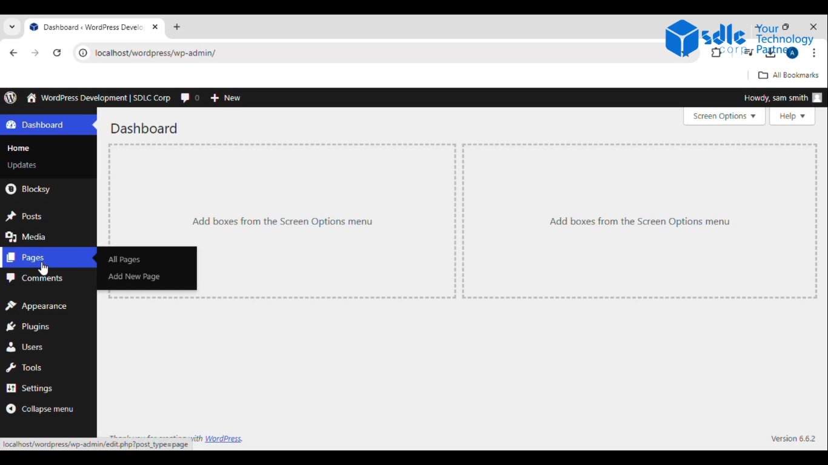Image resolution: width=828 pixels, height=465 pixels.
Task: Click the Plugins plug icon
Action: [11, 326]
